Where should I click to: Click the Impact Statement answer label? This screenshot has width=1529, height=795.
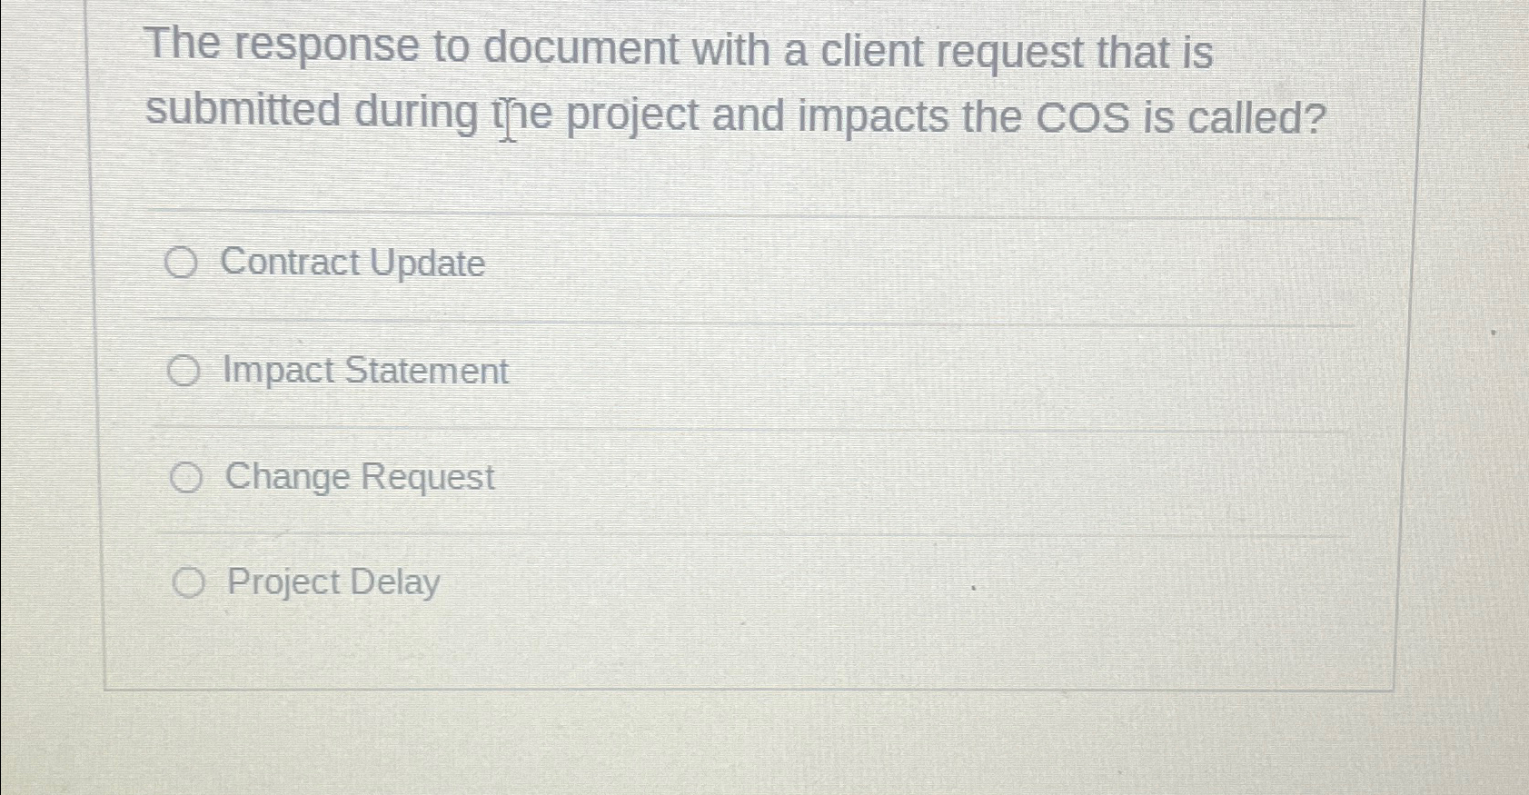tap(365, 370)
